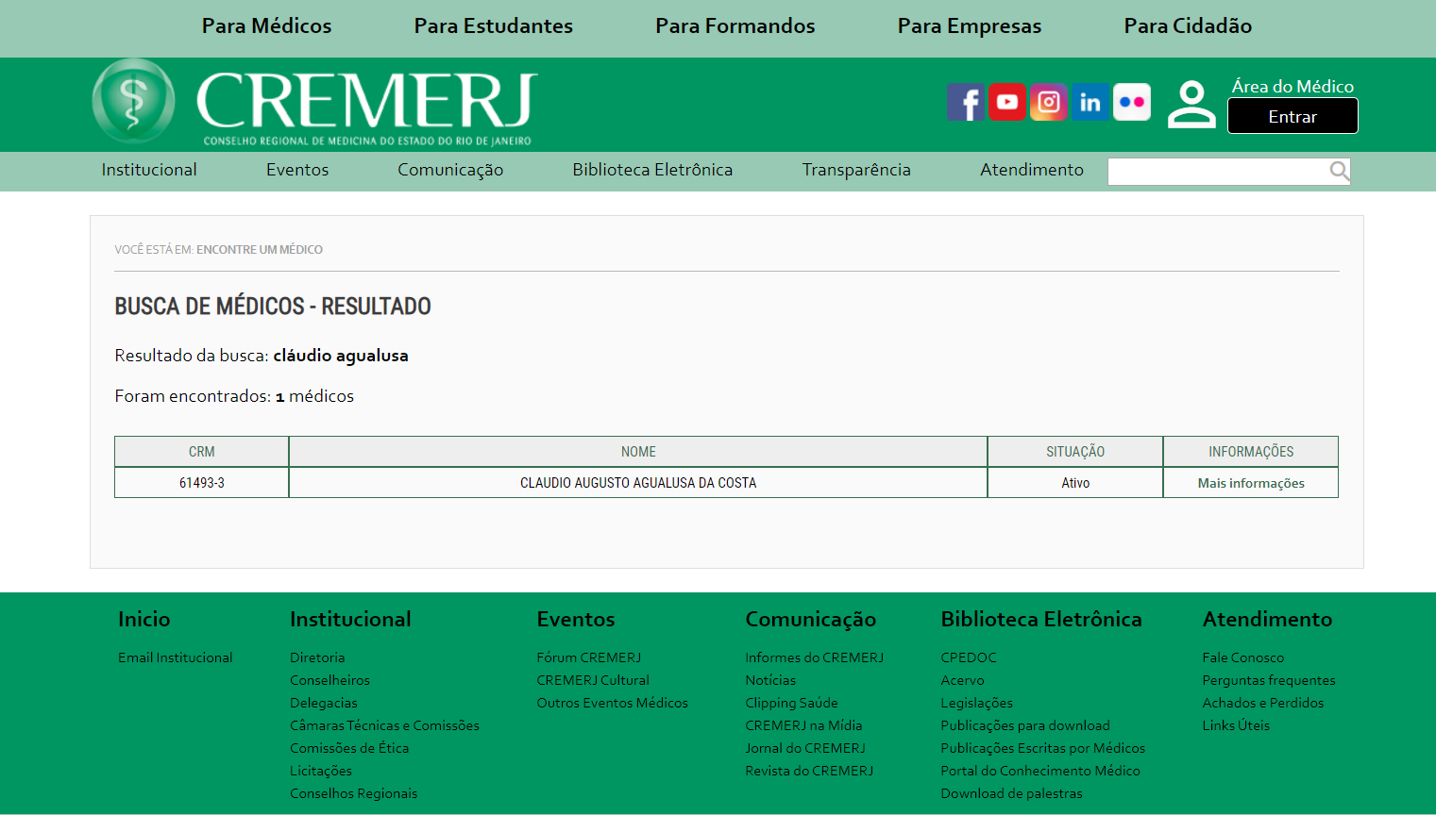The height and width of the screenshot is (815, 1436).
Task: Open footer Licitações link
Action: [321, 771]
